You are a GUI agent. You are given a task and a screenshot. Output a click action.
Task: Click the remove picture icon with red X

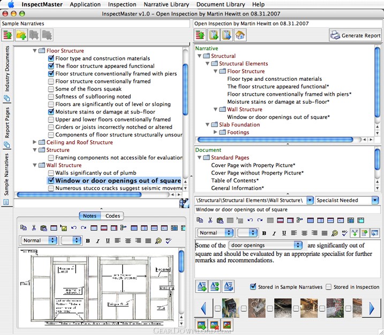(215, 325)
